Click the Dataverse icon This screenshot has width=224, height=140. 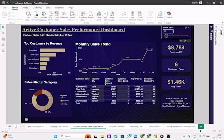[64, 14]
